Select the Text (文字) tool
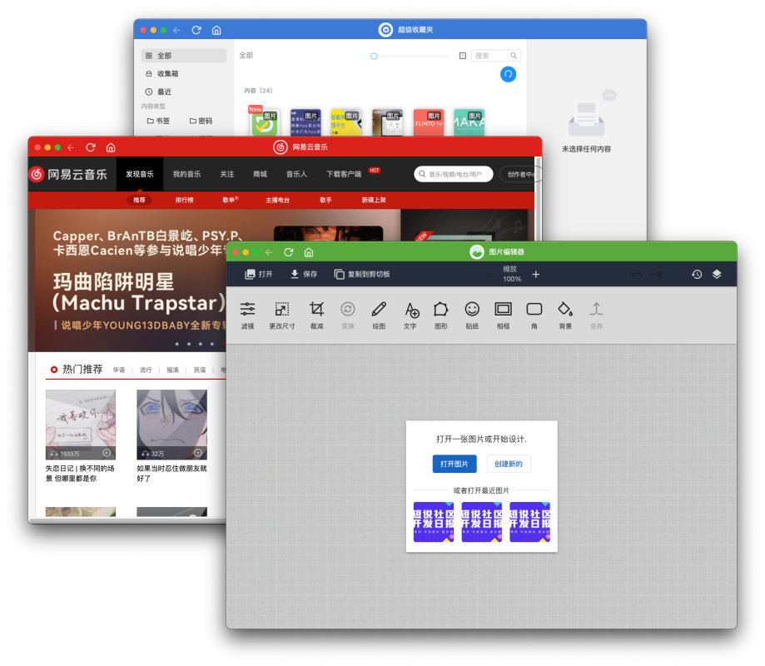The width and height of the screenshot is (765, 666). click(410, 316)
